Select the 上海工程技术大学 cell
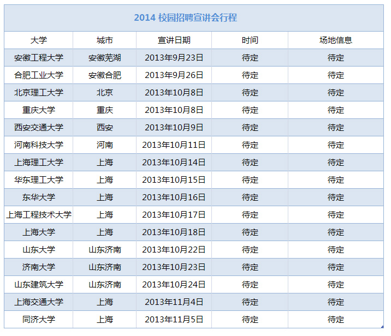 tap(39, 215)
